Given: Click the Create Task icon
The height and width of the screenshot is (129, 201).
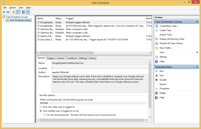Looking at the screenshot, I should tap(157, 30).
